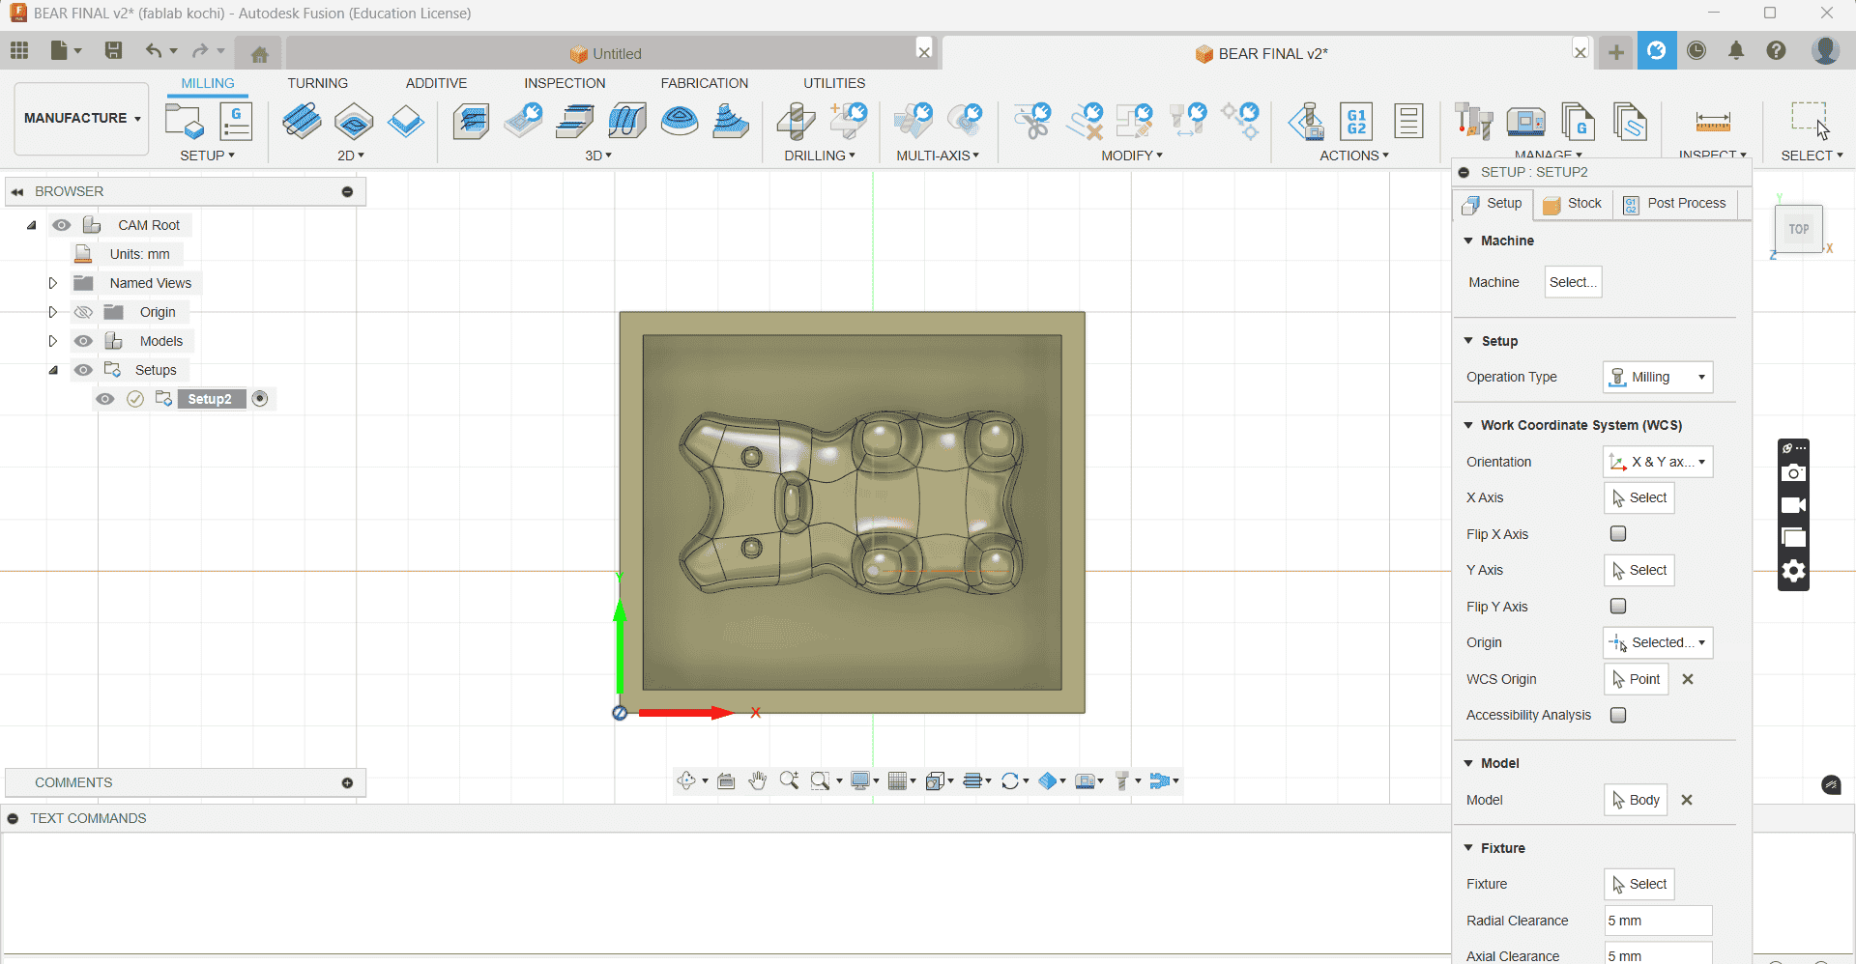Switch to the UTILITIES tab

834,83
